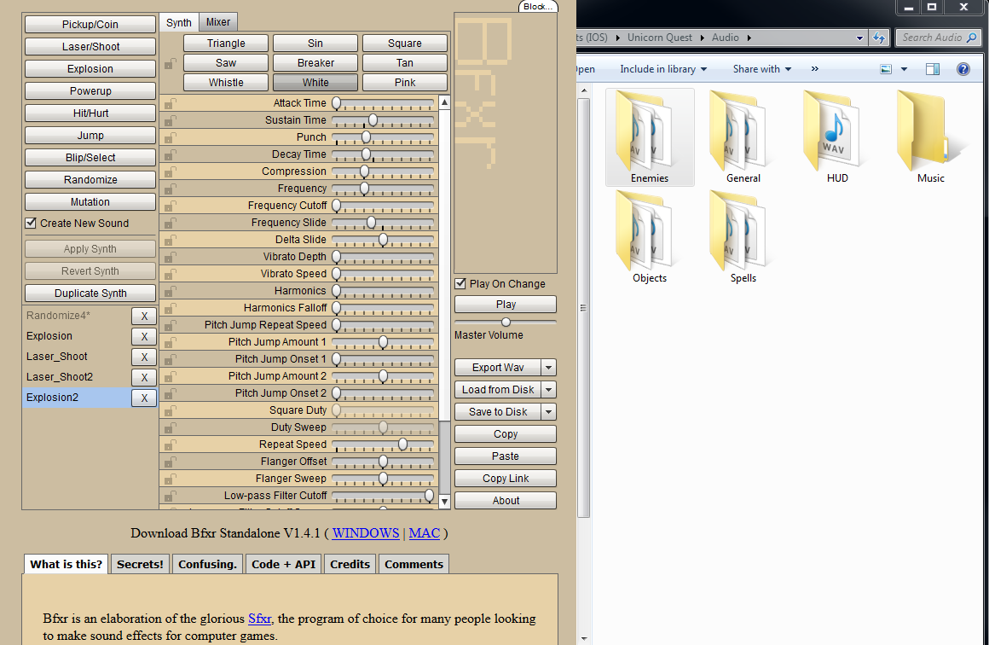Remove Randomize4 sound with its X button
Viewport: 989px width, 645px height.
click(144, 317)
